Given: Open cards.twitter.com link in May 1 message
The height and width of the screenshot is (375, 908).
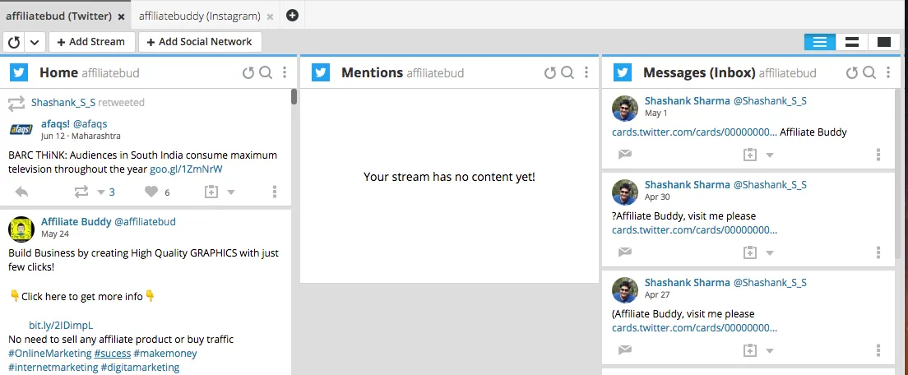Looking at the screenshot, I should click(x=694, y=132).
